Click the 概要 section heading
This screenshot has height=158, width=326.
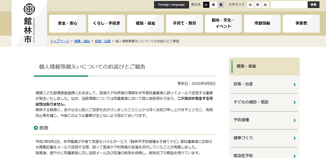point(44,128)
